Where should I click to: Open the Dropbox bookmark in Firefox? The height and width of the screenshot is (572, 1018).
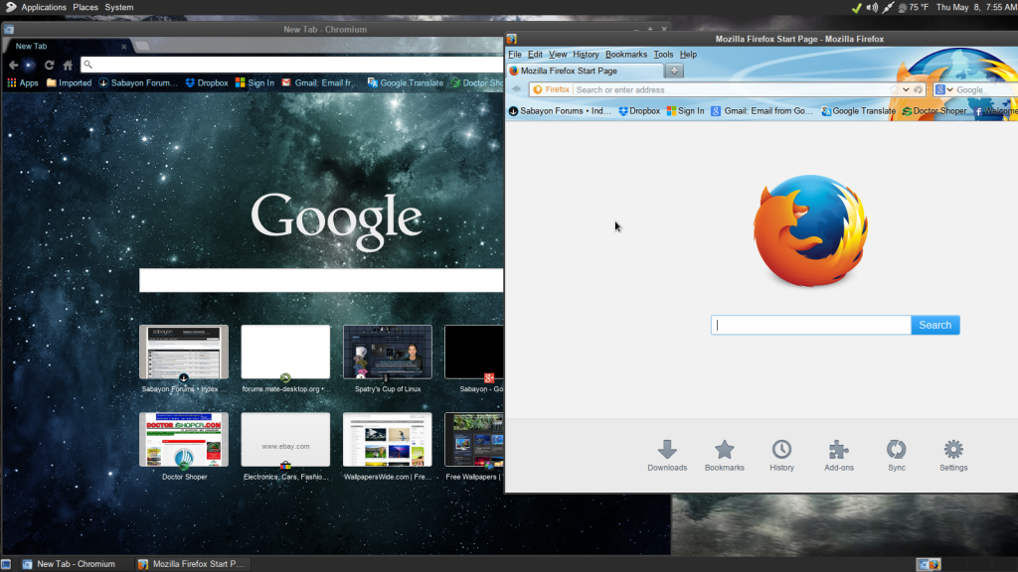pos(639,111)
